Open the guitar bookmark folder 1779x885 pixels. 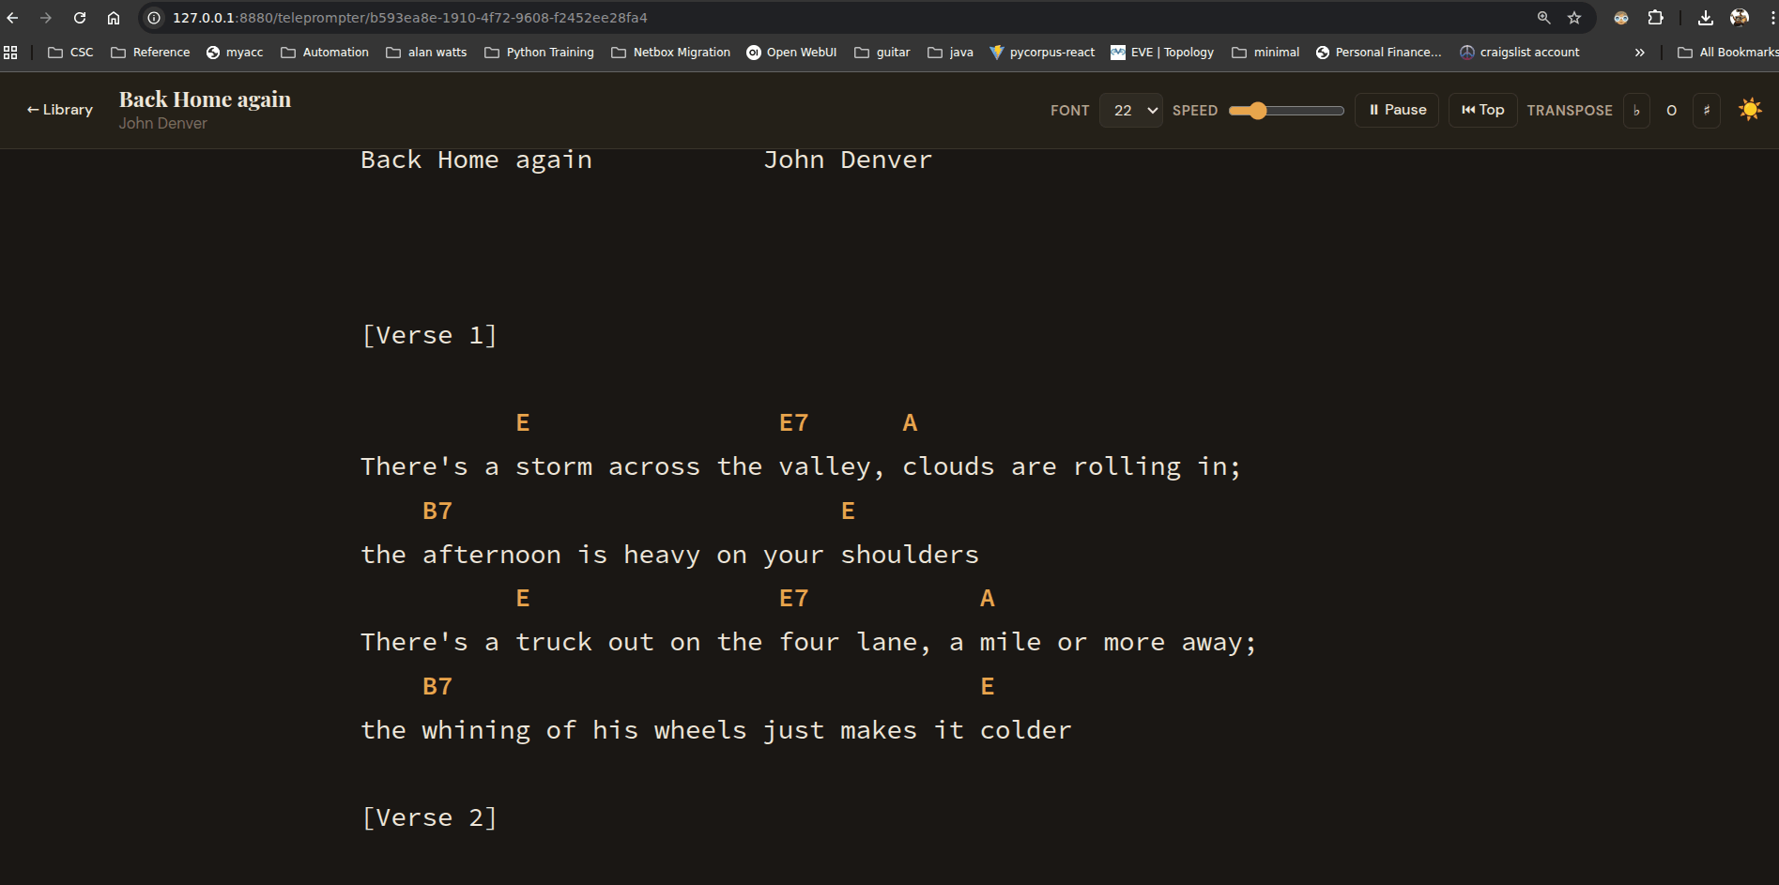882,53
